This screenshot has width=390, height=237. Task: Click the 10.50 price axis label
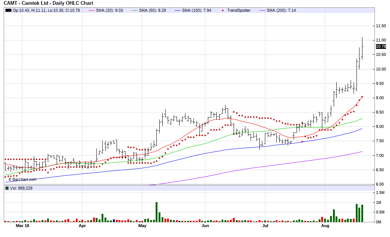click(381, 55)
